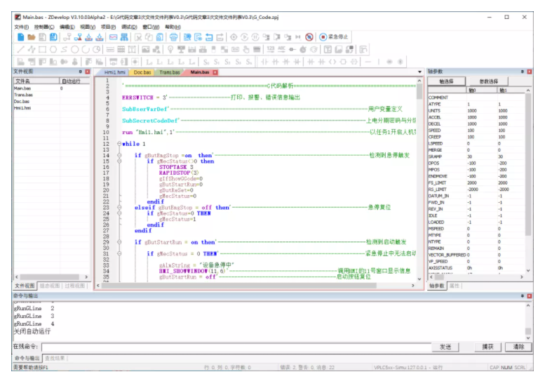Click the Download to RAM icon

[88, 37]
